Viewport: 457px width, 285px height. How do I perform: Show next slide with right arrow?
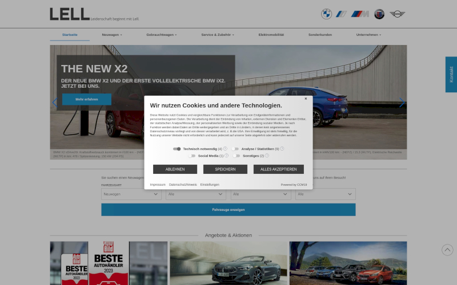tap(402, 103)
